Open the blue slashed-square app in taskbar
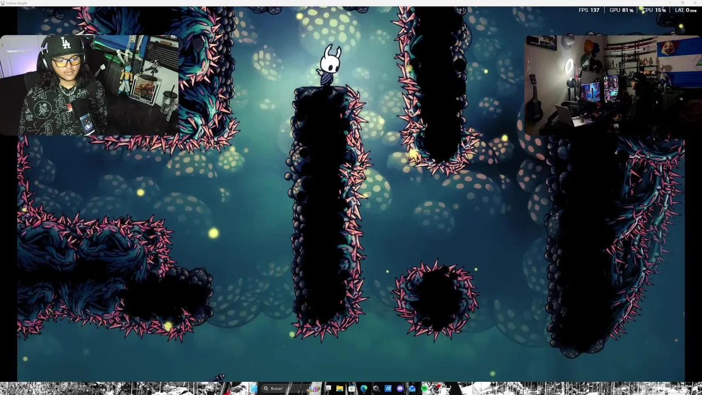Screen dimensions: 702x395 coord(388,388)
